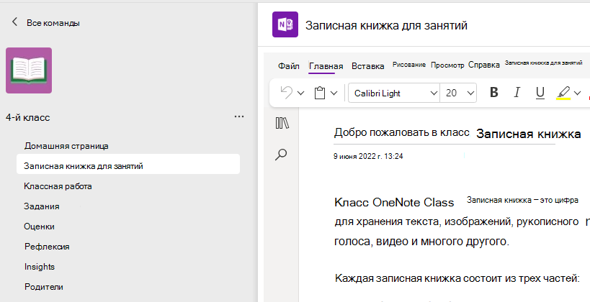Select Записная книжка для занятий in sidebar
The width and height of the screenshot is (590, 302).
[128, 165]
